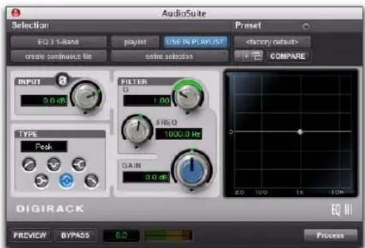Click the previous preset minus button
Screen dimensions: 365x248
coord(238,56)
